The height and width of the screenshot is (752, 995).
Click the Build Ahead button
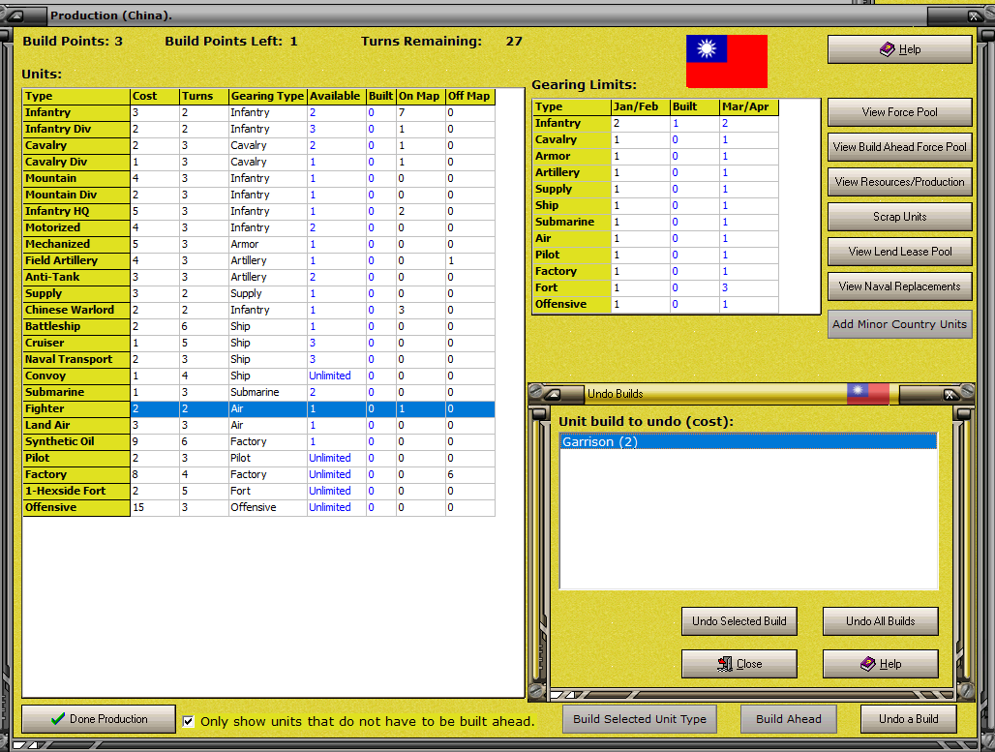[788, 719]
